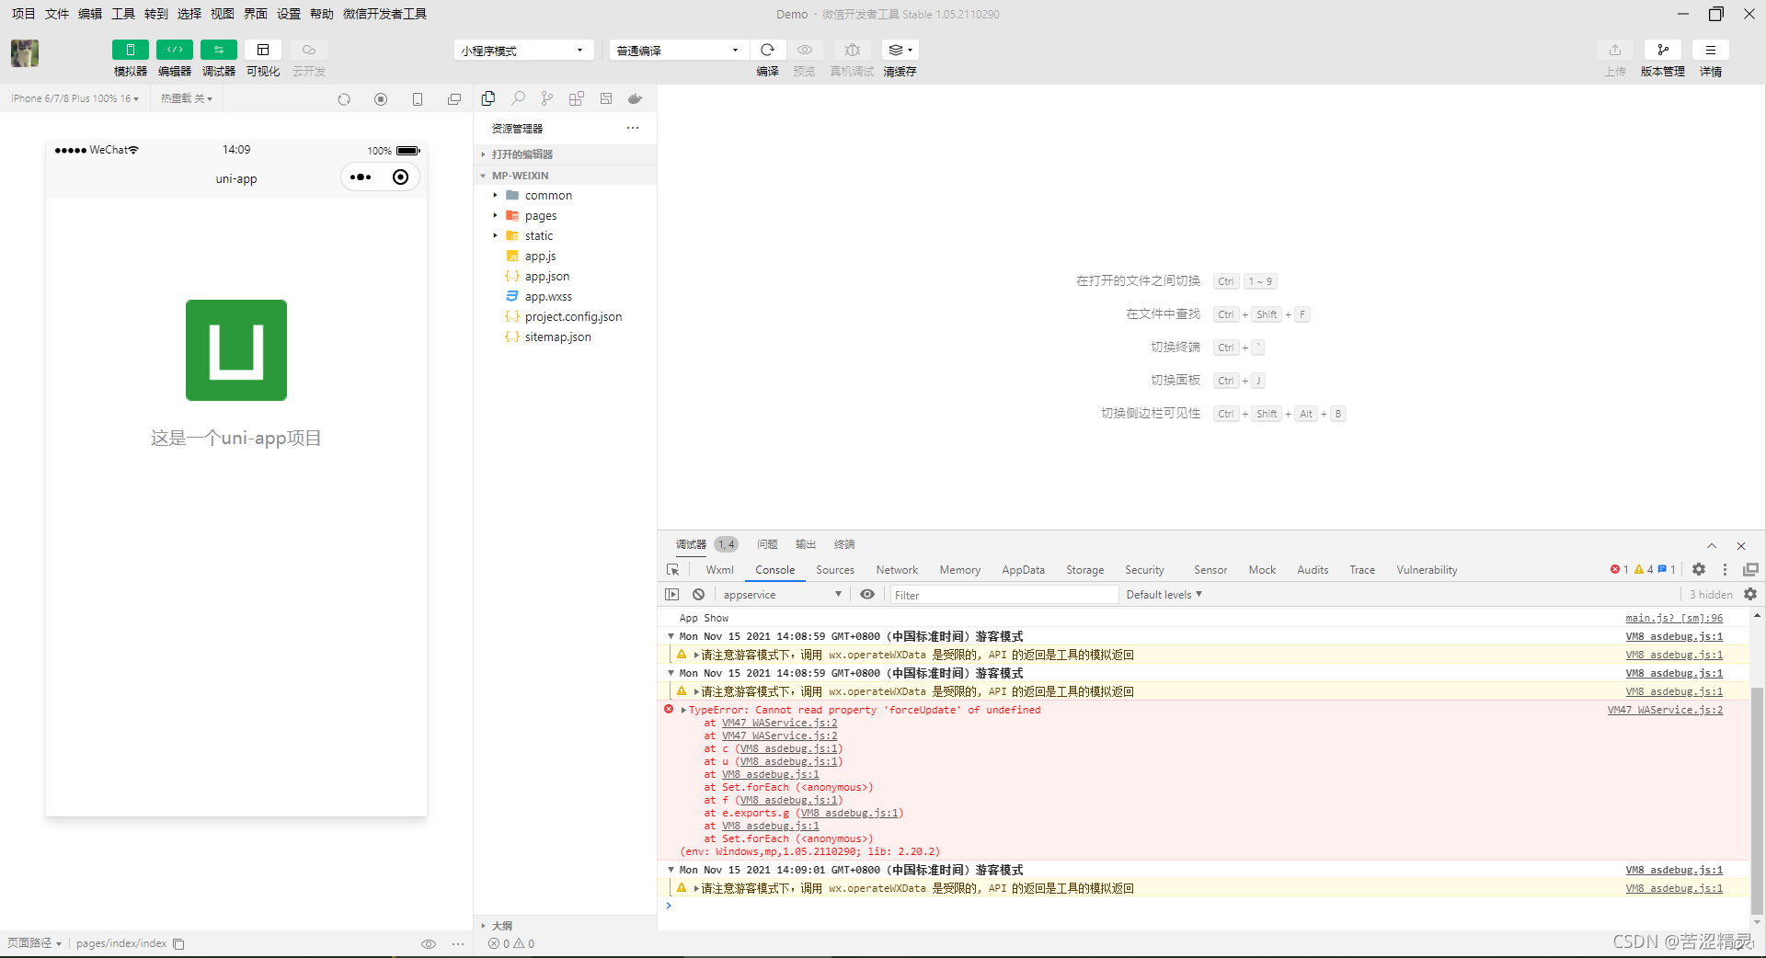The image size is (1766, 958).
Task: Click the real-device debug bug icon
Action: (x=852, y=50)
